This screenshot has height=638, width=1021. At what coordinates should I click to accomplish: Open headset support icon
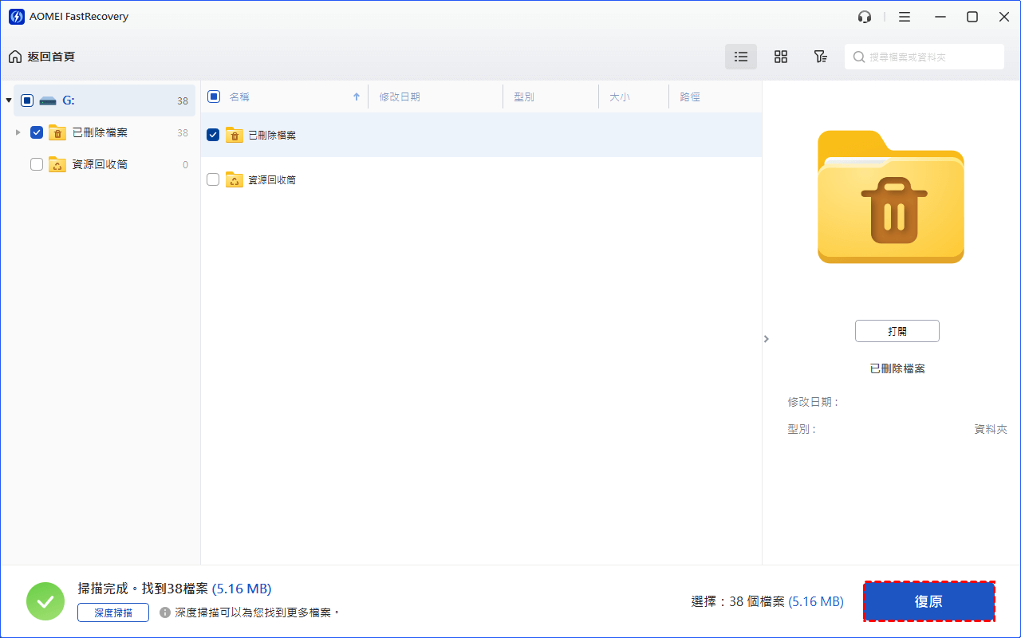(x=865, y=17)
